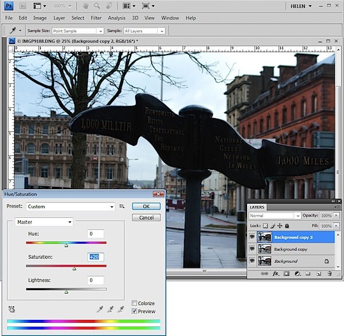Enable the Colorize checkbox
Viewport: 344px width, 336px height.
tap(134, 303)
